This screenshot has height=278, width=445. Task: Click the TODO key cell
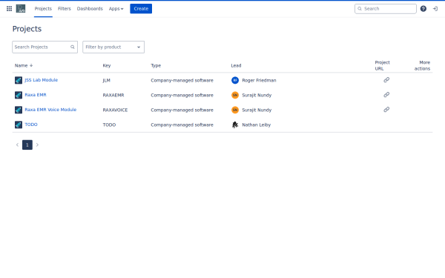click(x=109, y=125)
